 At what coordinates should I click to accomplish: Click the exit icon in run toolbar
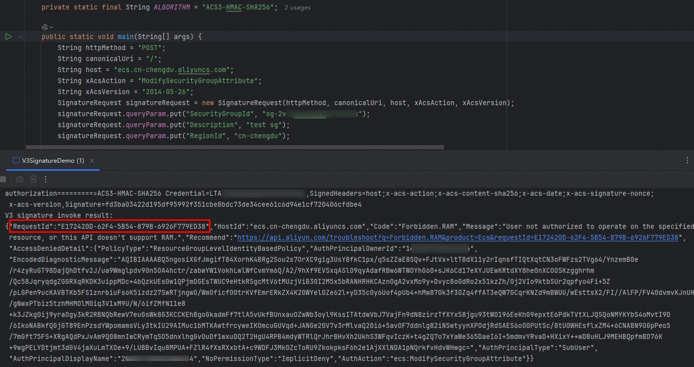33,179
